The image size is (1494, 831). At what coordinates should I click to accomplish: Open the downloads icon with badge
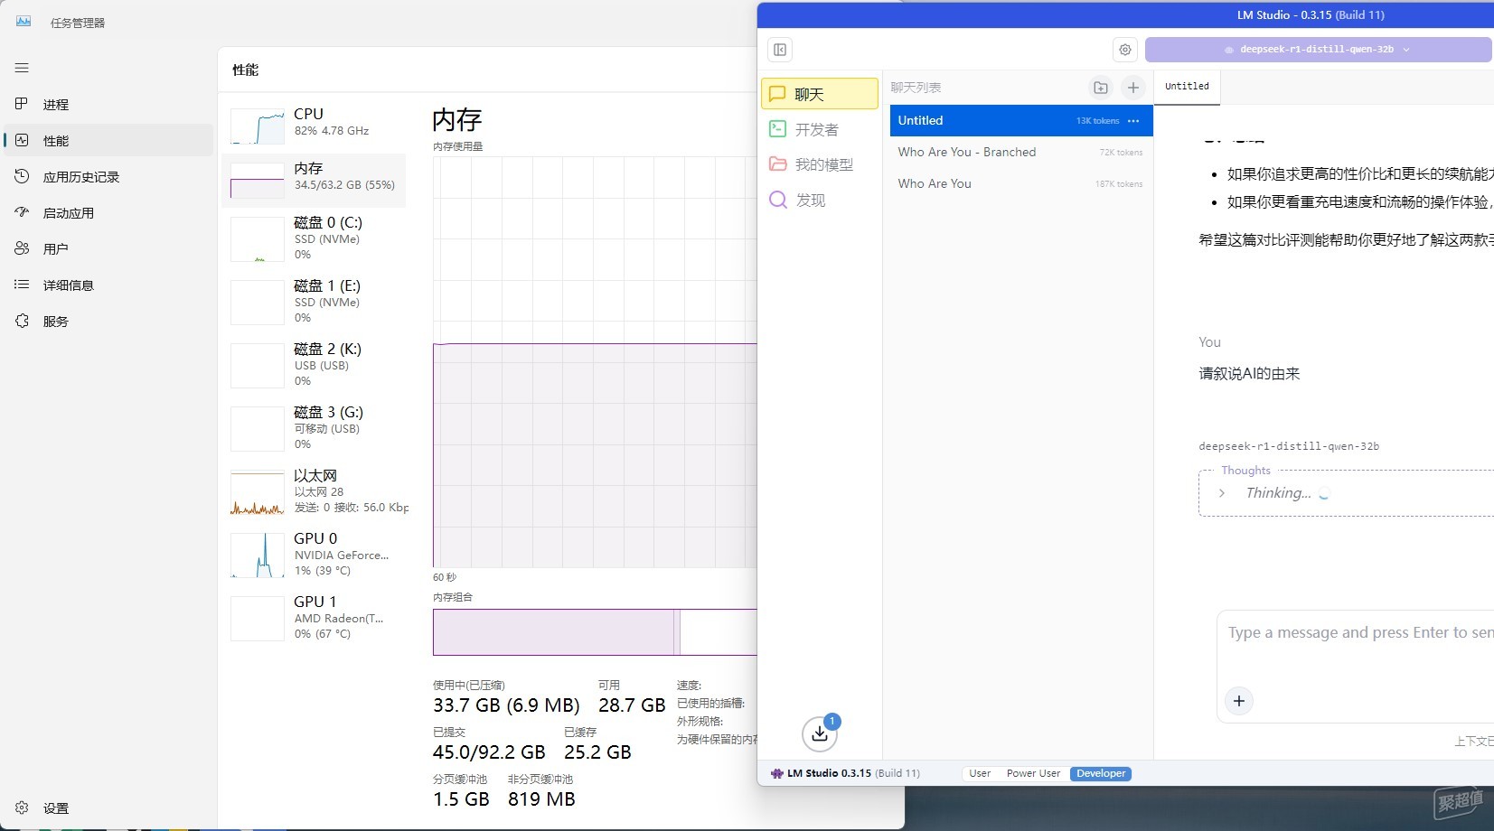pyautogui.click(x=820, y=733)
